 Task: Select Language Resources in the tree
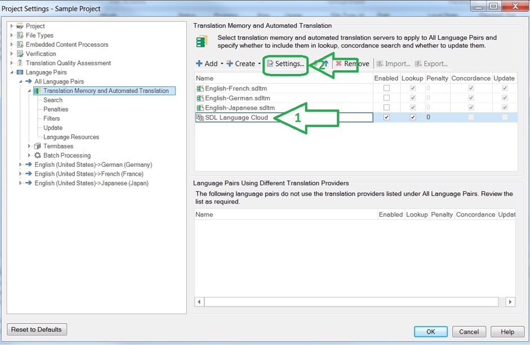coord(71,137)
